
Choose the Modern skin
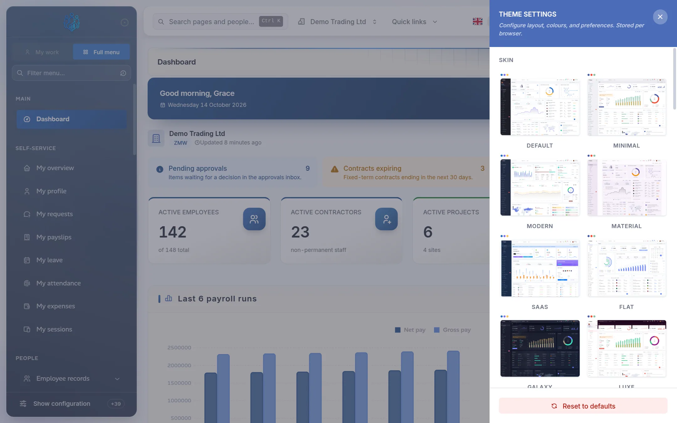540,187
